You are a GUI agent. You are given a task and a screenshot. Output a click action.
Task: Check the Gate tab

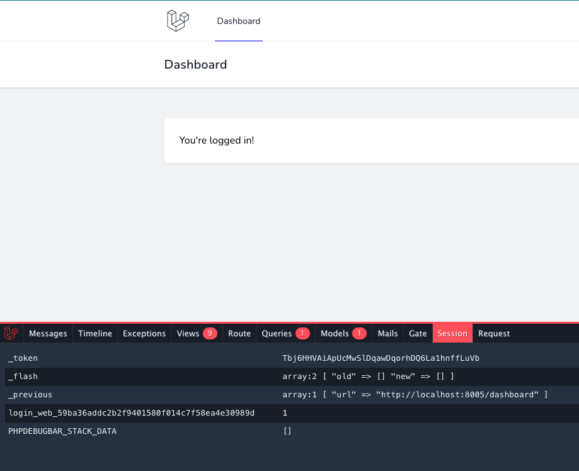point(417,333)
